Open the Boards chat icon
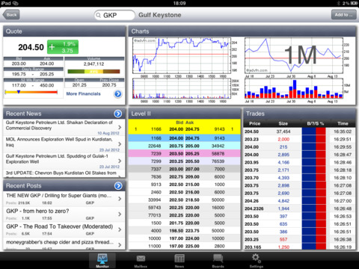This screenshot has height=269, width=359. (x=218, y=259)
